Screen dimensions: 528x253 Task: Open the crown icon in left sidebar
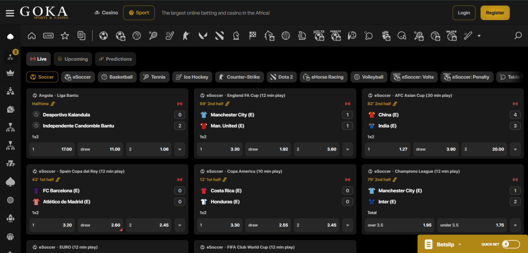pyautogui.click(x=10, y=73)
